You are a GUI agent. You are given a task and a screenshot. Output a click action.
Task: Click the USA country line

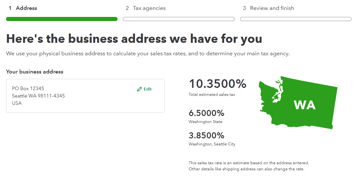click(x=17, y=103)
